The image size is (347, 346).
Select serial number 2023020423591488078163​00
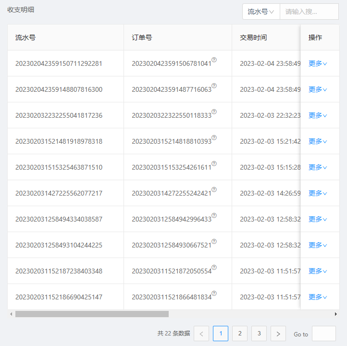(59, 89)
